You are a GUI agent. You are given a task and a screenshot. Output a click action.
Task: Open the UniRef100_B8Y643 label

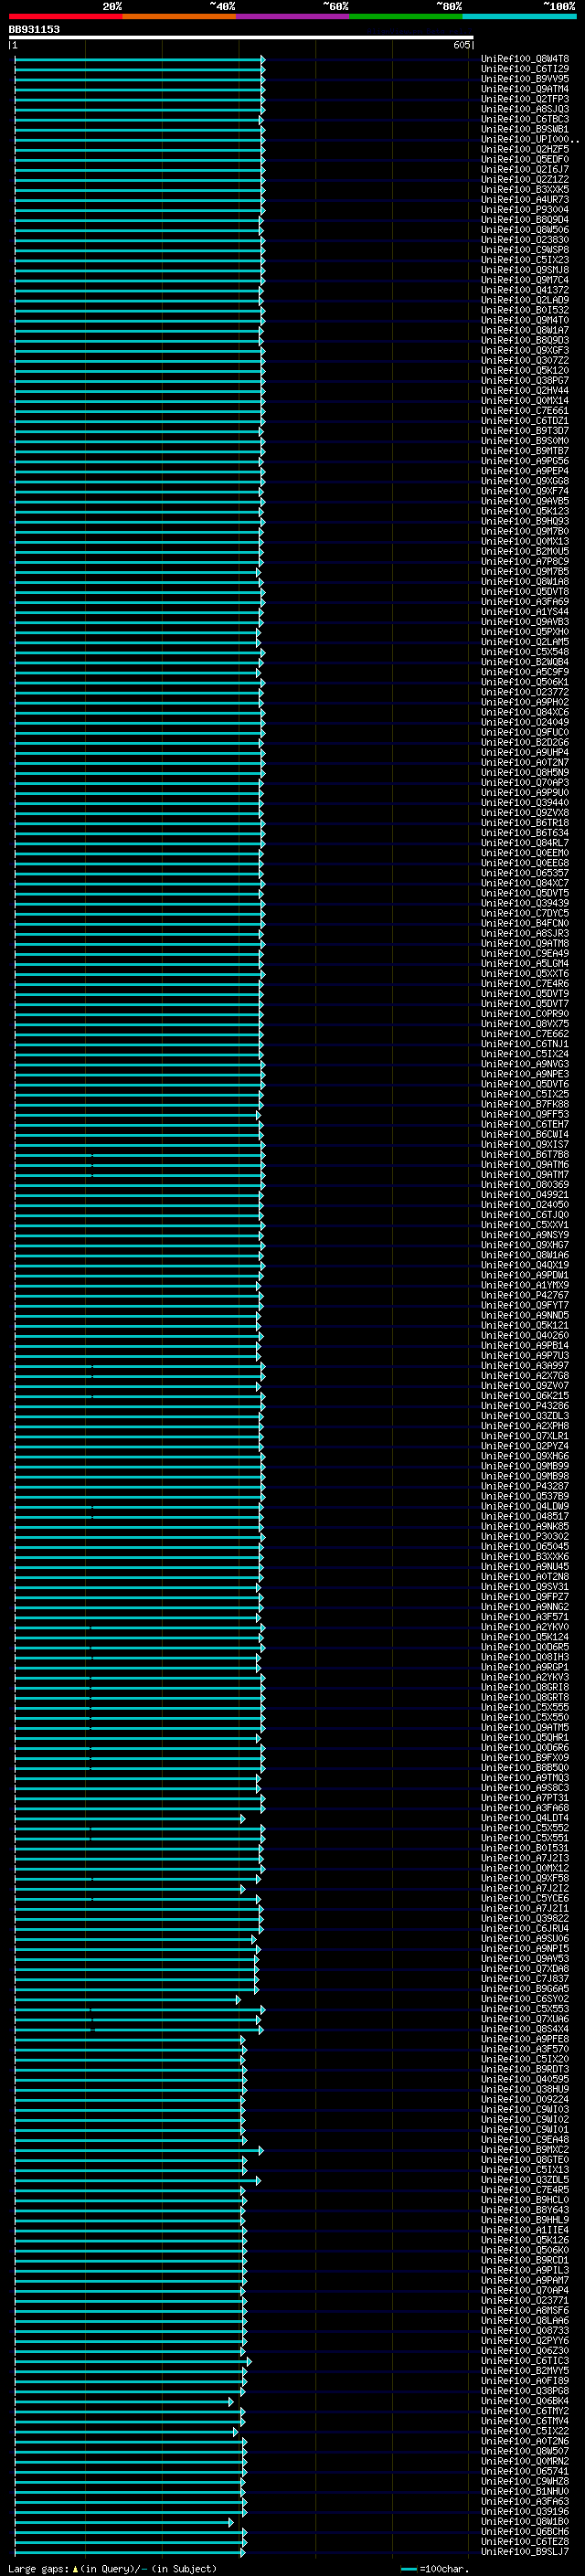524,2210
